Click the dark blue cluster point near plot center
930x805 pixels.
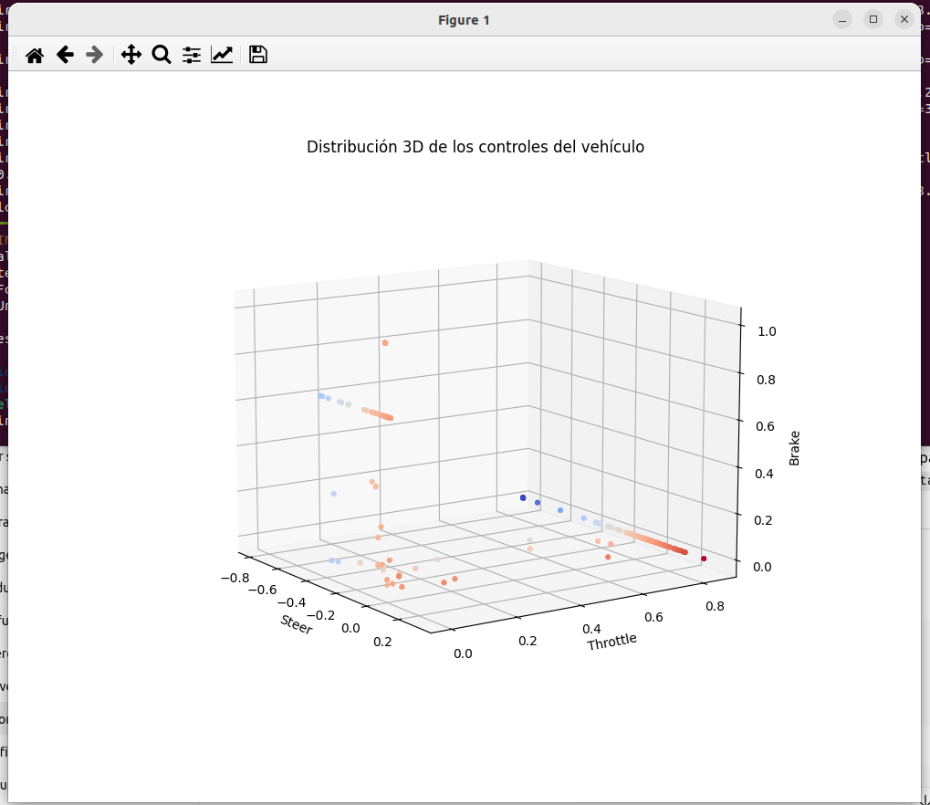(x=521, y=498)
